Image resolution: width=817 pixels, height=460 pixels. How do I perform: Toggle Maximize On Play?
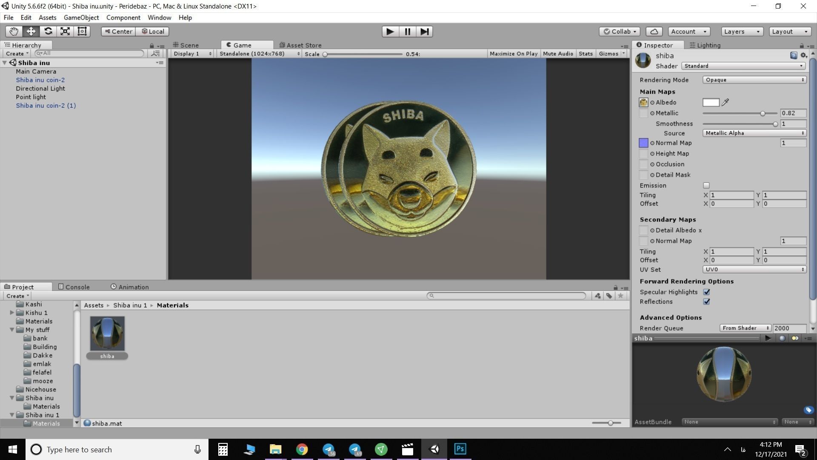513,54
